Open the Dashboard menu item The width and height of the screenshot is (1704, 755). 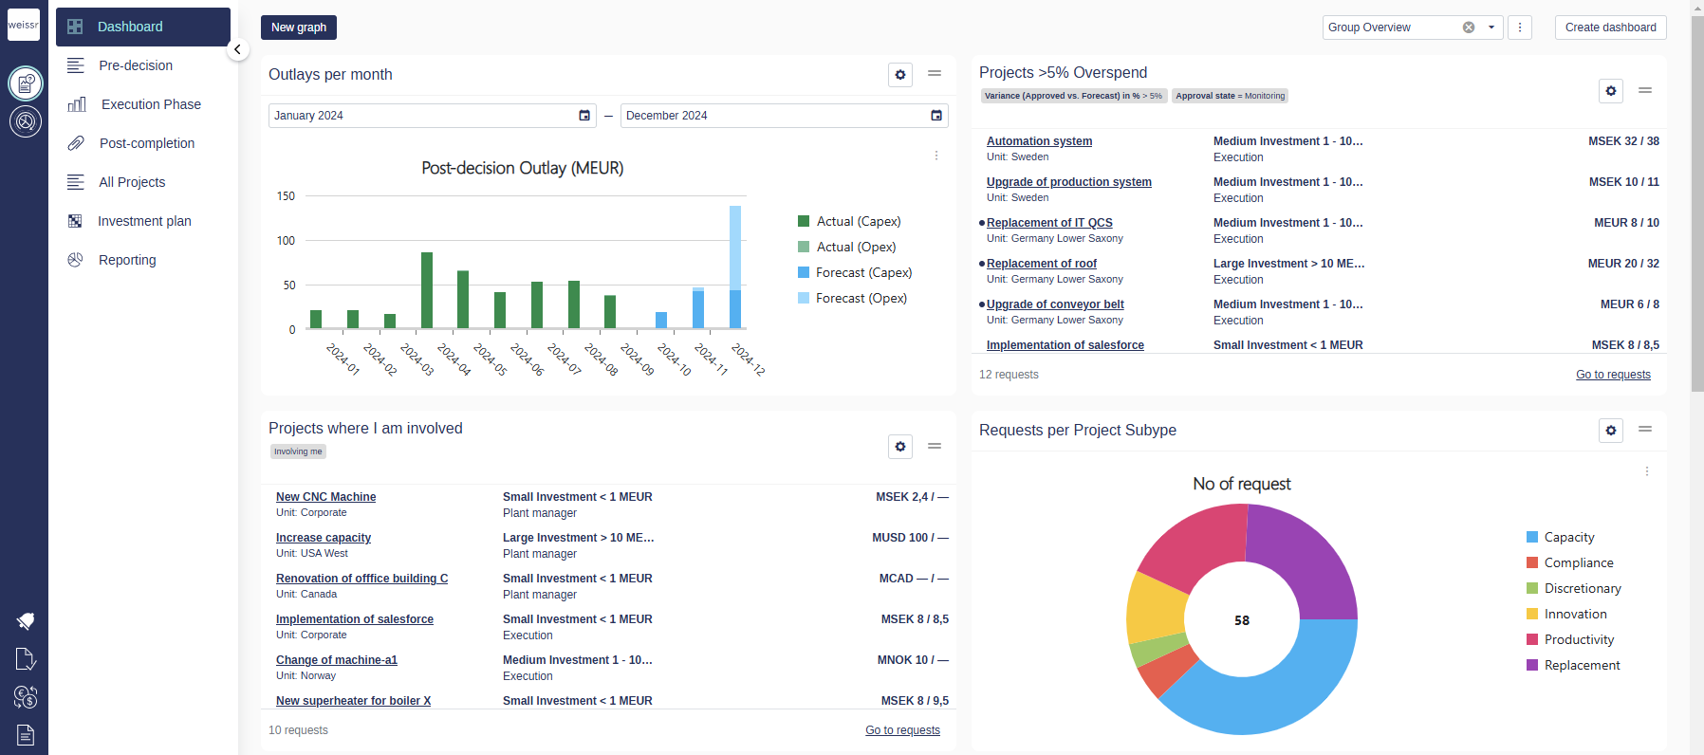pos(143,27)
